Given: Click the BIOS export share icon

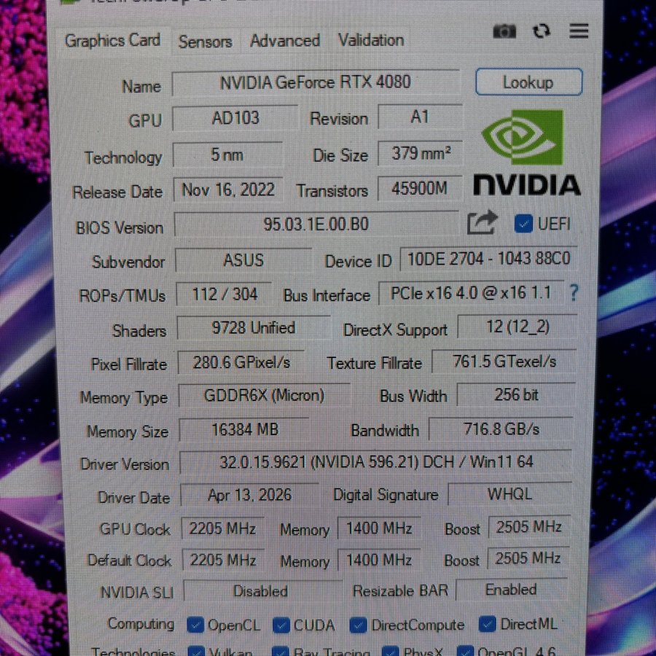Looking at the screenshot, I should (x=482, y=223).
